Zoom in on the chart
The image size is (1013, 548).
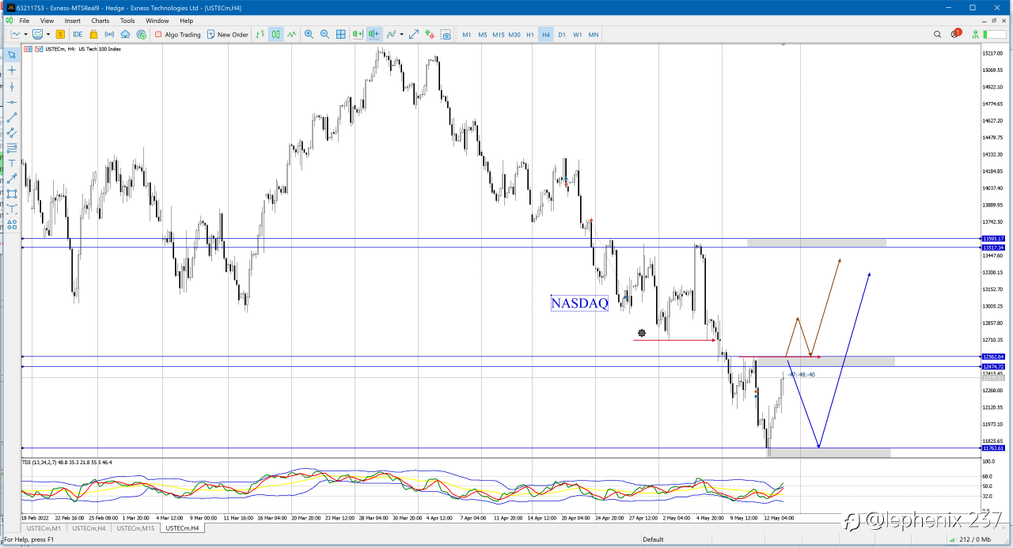[309, 35]
